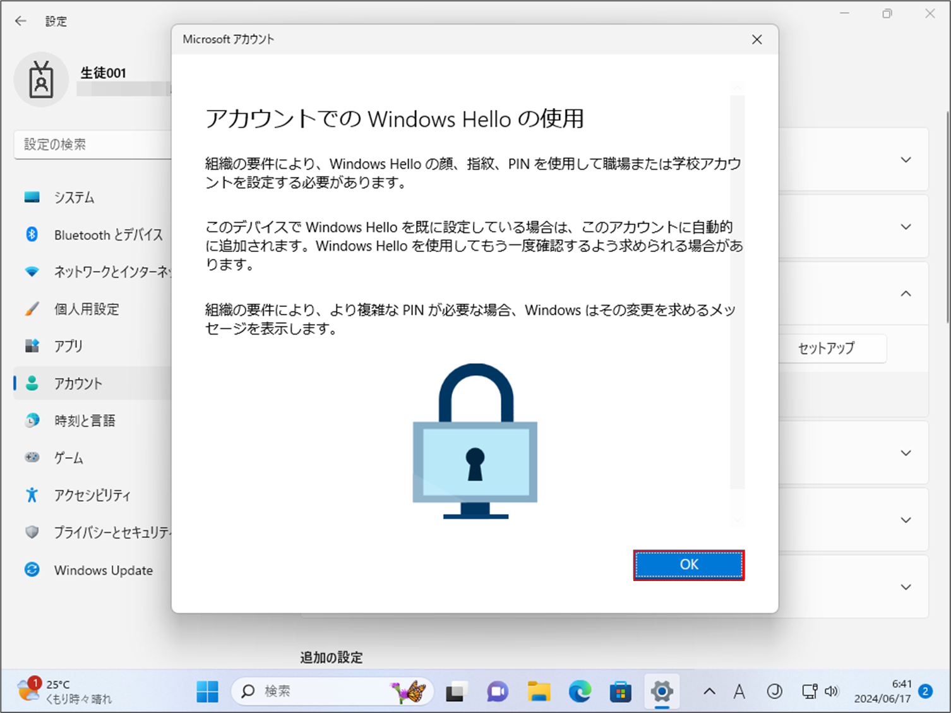Viewport: 951px width, 713px height.
Task: Click the アカウント person icon
Action: click(32, 383)
